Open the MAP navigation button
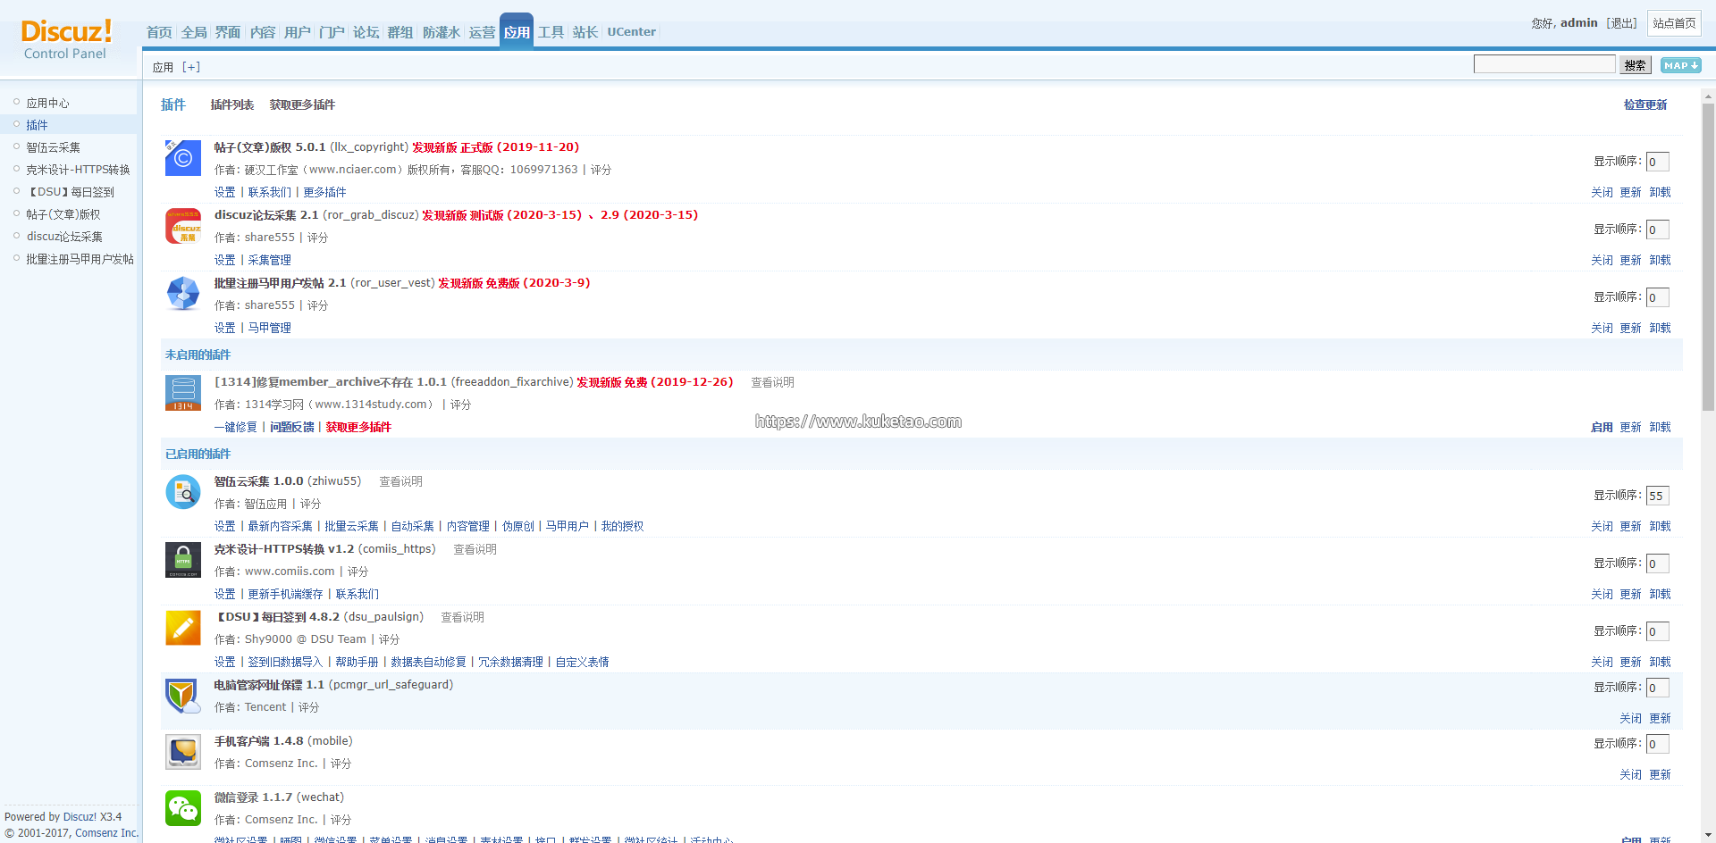The image size is (1716, 843). pyautogui.click(x=1680, y=65)
